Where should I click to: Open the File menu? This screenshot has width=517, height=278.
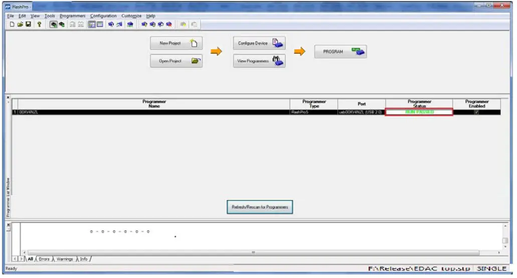(x=11, y=16)
